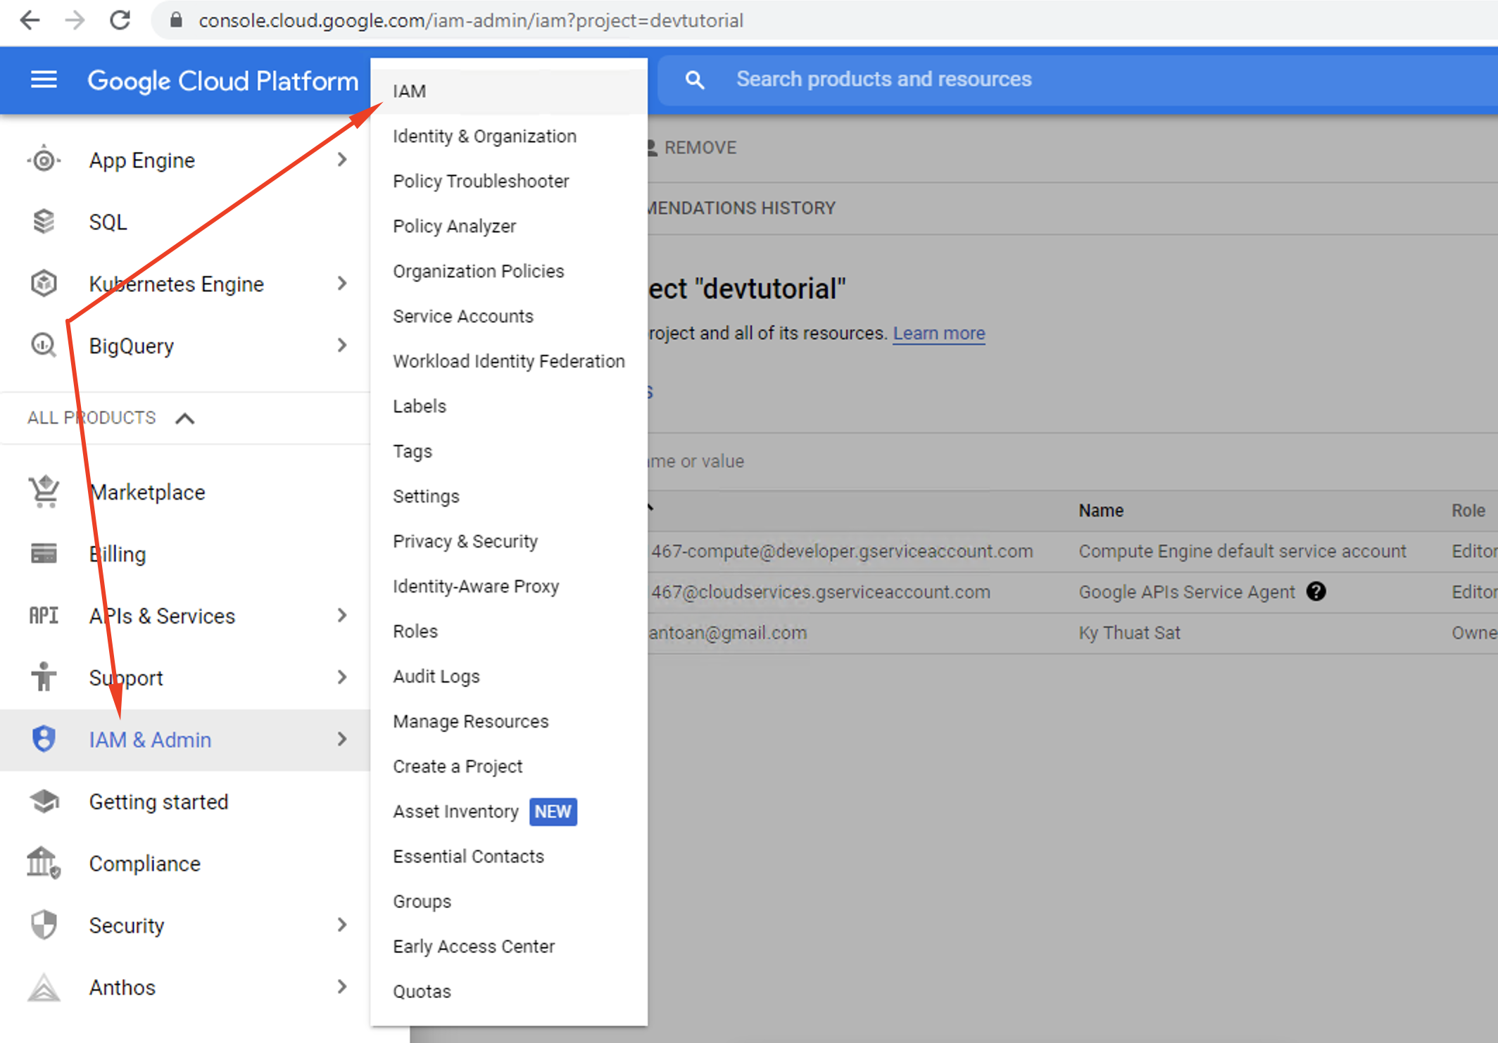This screenshot has height=1043, width=1498.
Task: Open Organization Policies
Action: click(x=509, y=271)
